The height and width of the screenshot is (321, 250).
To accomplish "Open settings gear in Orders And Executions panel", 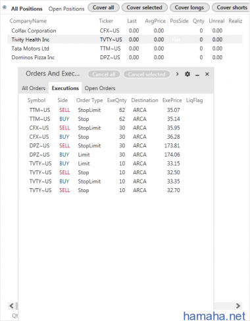I will [187, 74].
